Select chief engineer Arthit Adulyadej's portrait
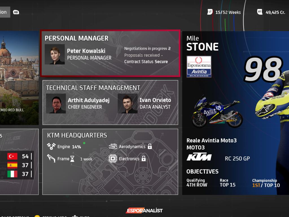This screenshot has width=289, height=217. click(x=56, y=103)
